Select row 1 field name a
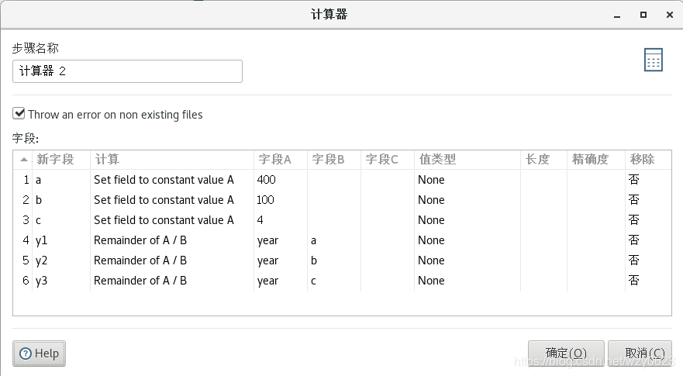The width and height of the screenshot is (683, 376). coord(38,180)
